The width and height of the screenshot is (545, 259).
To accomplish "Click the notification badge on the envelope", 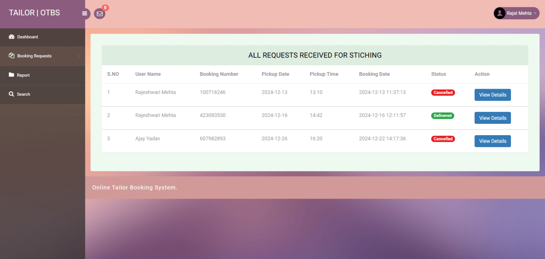I will tap(105, 7).
